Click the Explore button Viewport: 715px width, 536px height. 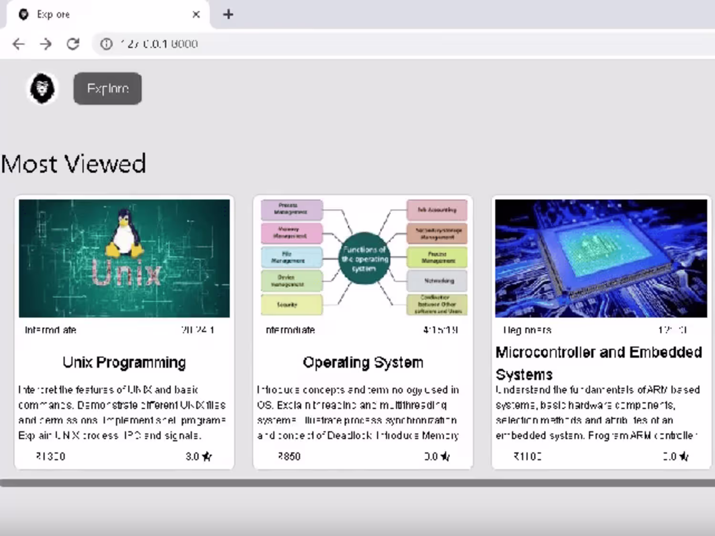point(108,89)
